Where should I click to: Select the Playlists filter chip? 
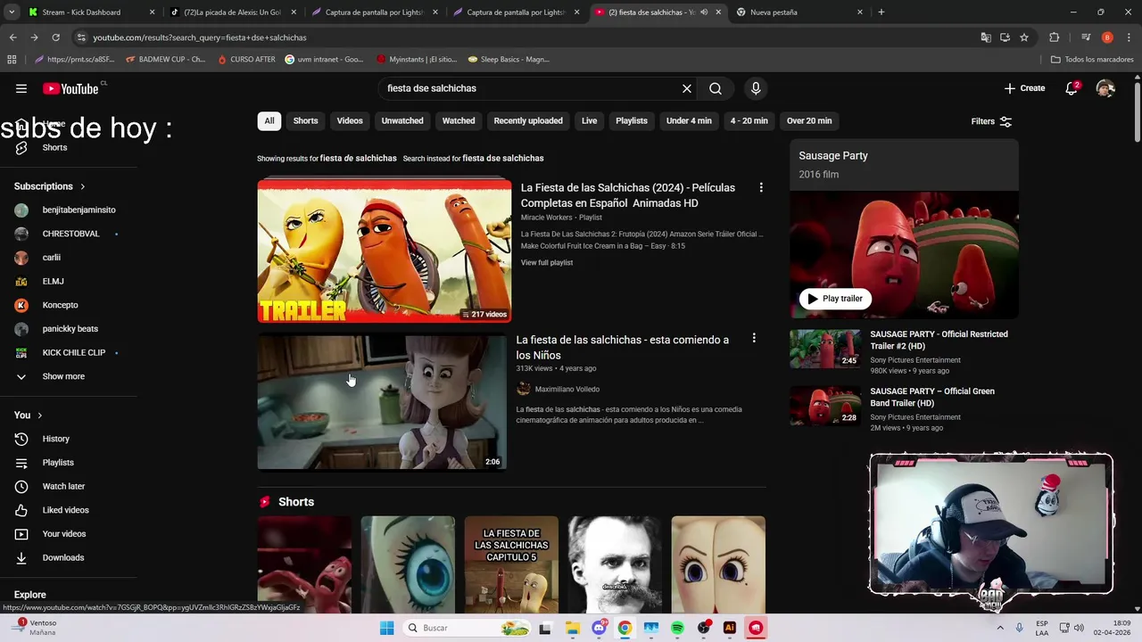click(632, 120)
